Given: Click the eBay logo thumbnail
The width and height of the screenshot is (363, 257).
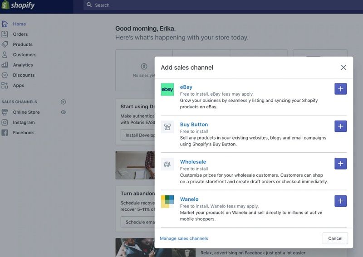Looking at the screenshot, I should [167, 89].
